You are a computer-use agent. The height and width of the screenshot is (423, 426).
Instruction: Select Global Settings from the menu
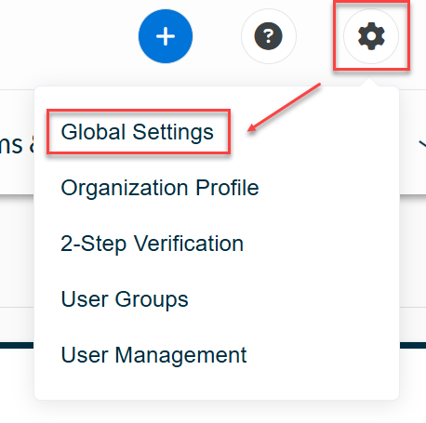click(138, 132)
